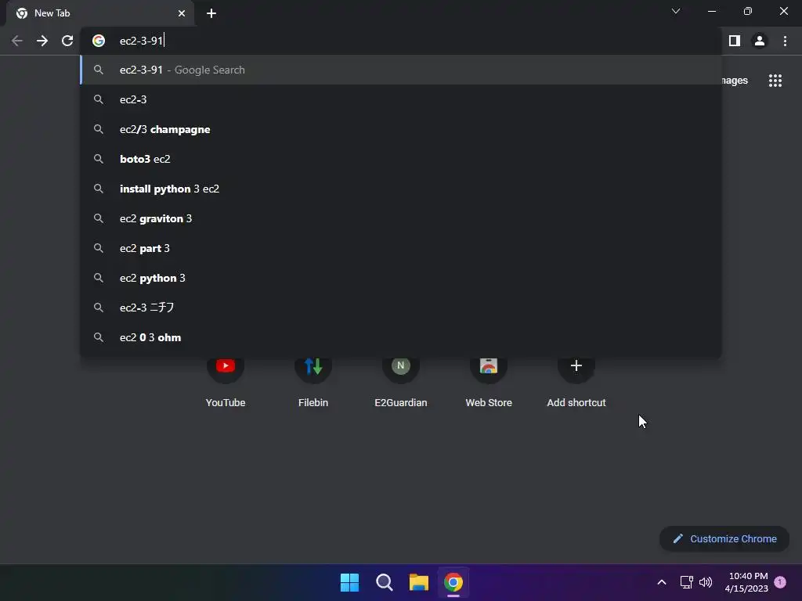Open the tab search chevron
The width and height of the screenshot is (802, 601).
(676, 11)
